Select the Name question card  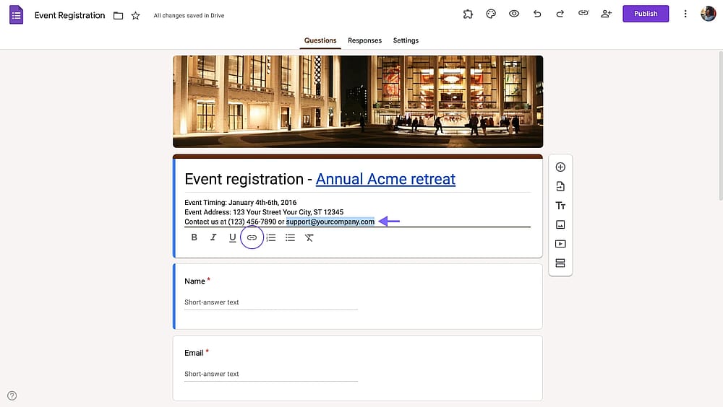[358, 297]
